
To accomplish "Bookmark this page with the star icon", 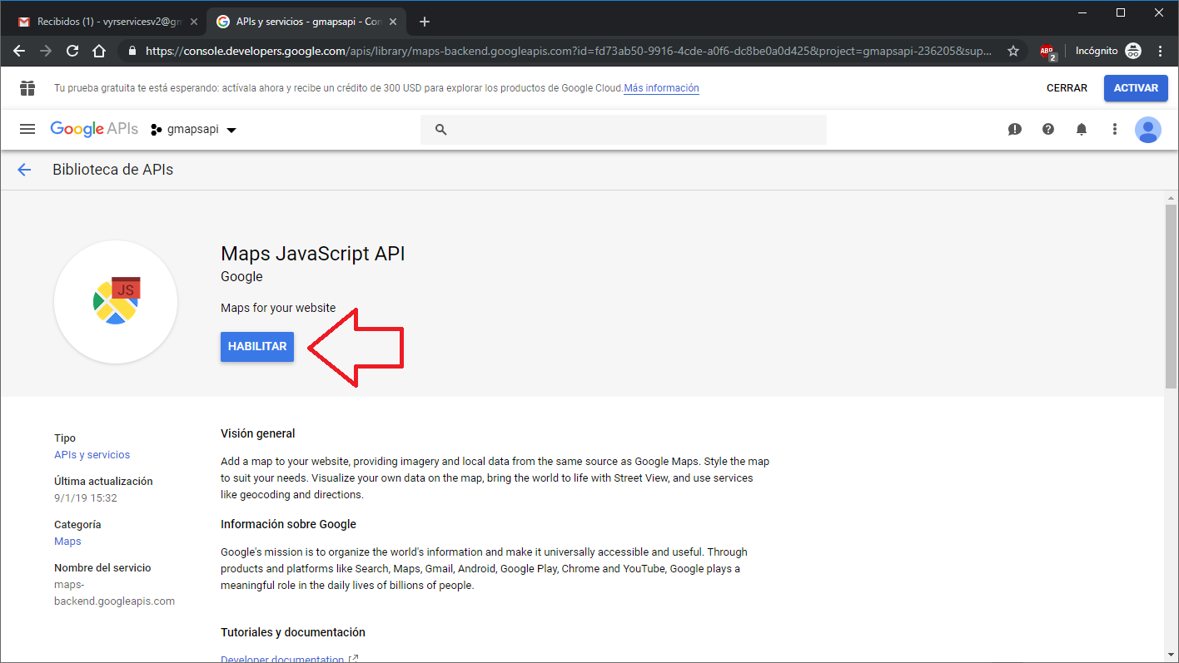I will click(1013, 51).
